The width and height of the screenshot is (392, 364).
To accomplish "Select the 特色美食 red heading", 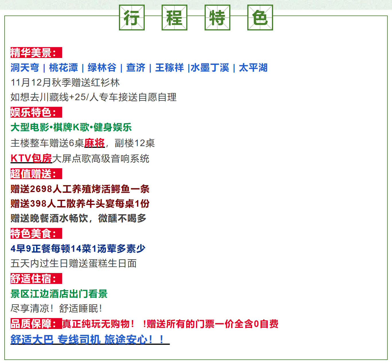I will coord(36,233).
